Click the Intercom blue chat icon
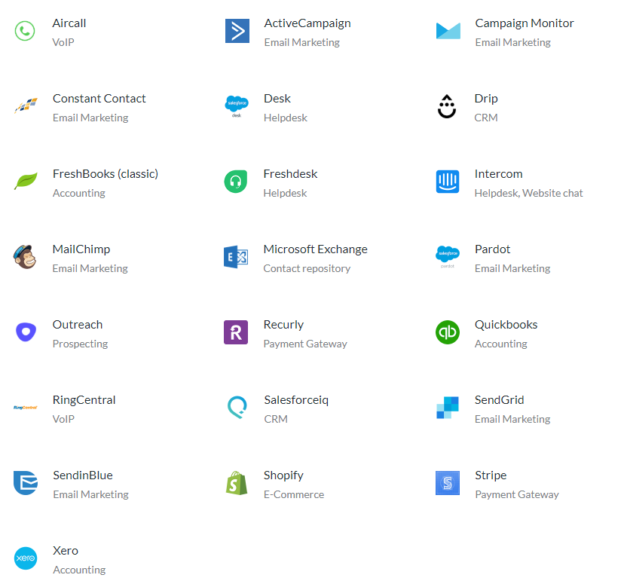 click(x=448, y=182)
